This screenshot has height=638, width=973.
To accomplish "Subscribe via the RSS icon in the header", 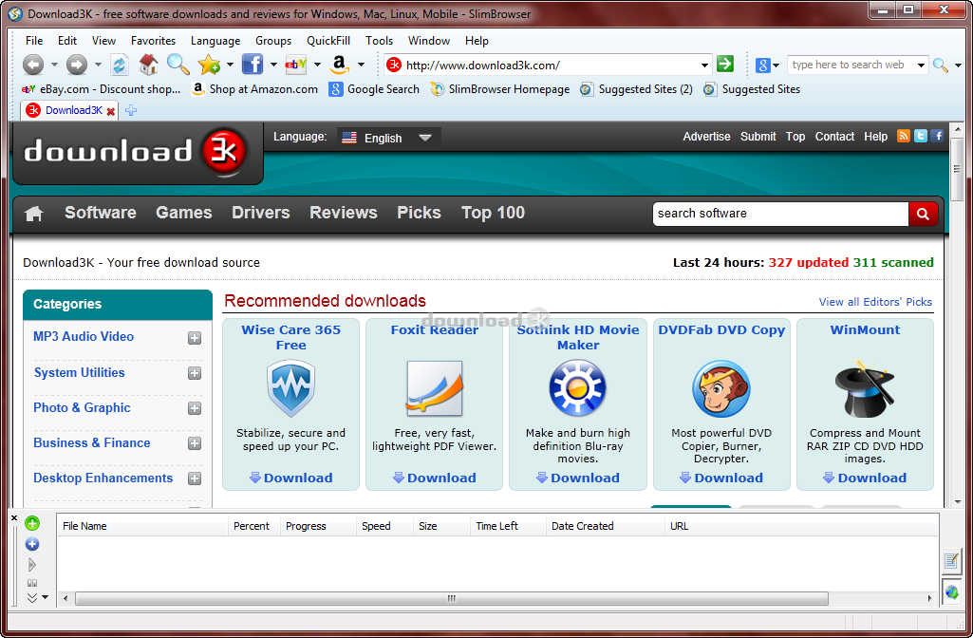I will click(x=903, y=136).
